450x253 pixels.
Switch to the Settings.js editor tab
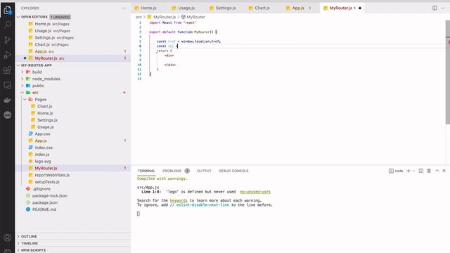(226, 8)
